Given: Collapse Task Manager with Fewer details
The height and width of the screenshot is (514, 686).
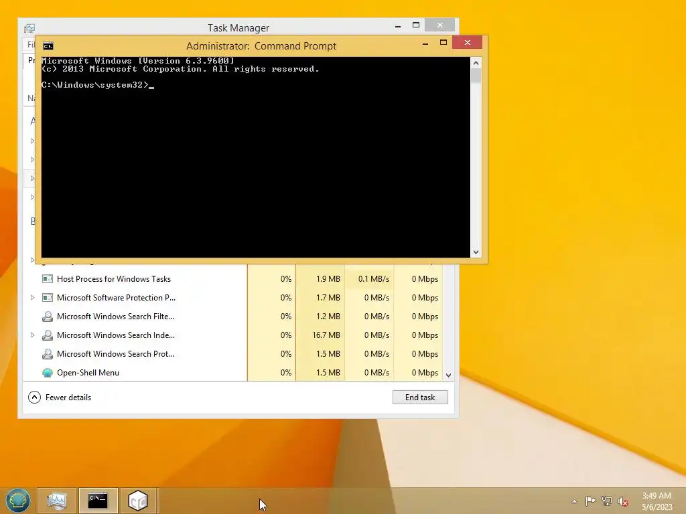Looking at the screenshot, I should [x=60, y=398].
